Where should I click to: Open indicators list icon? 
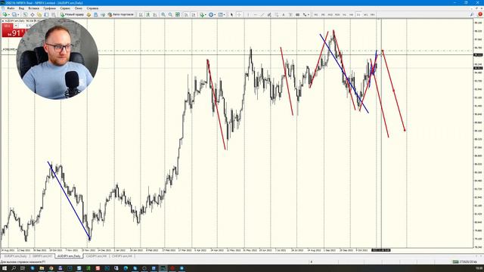coord(202,14)
